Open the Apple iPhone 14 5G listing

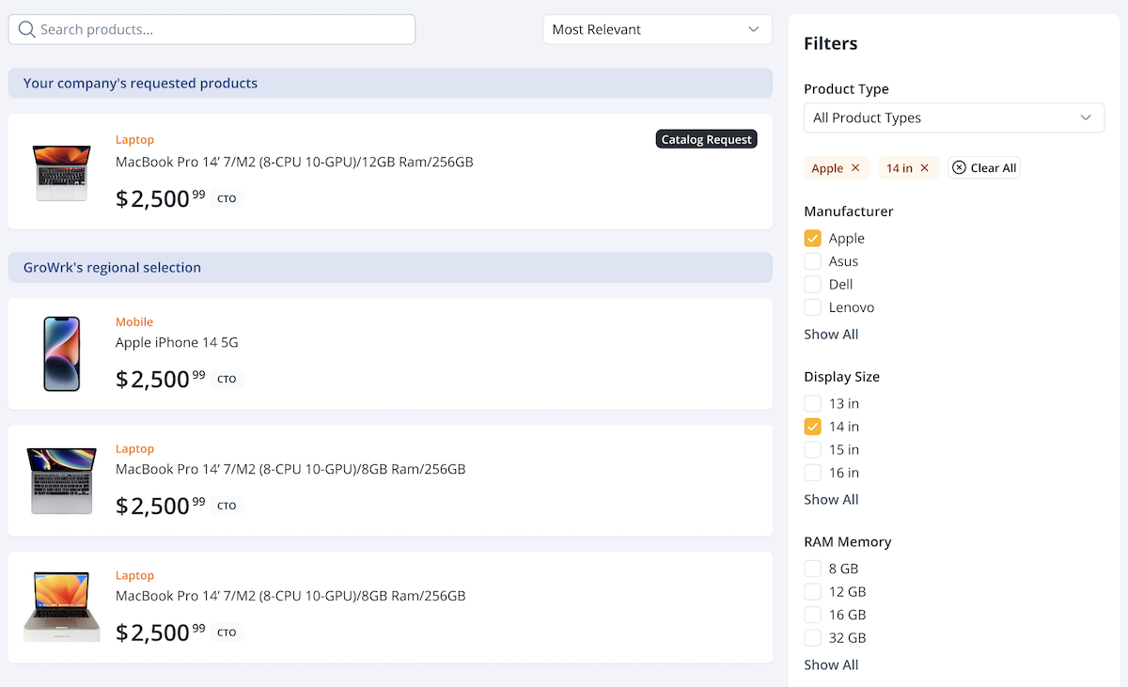click(177, 343)
